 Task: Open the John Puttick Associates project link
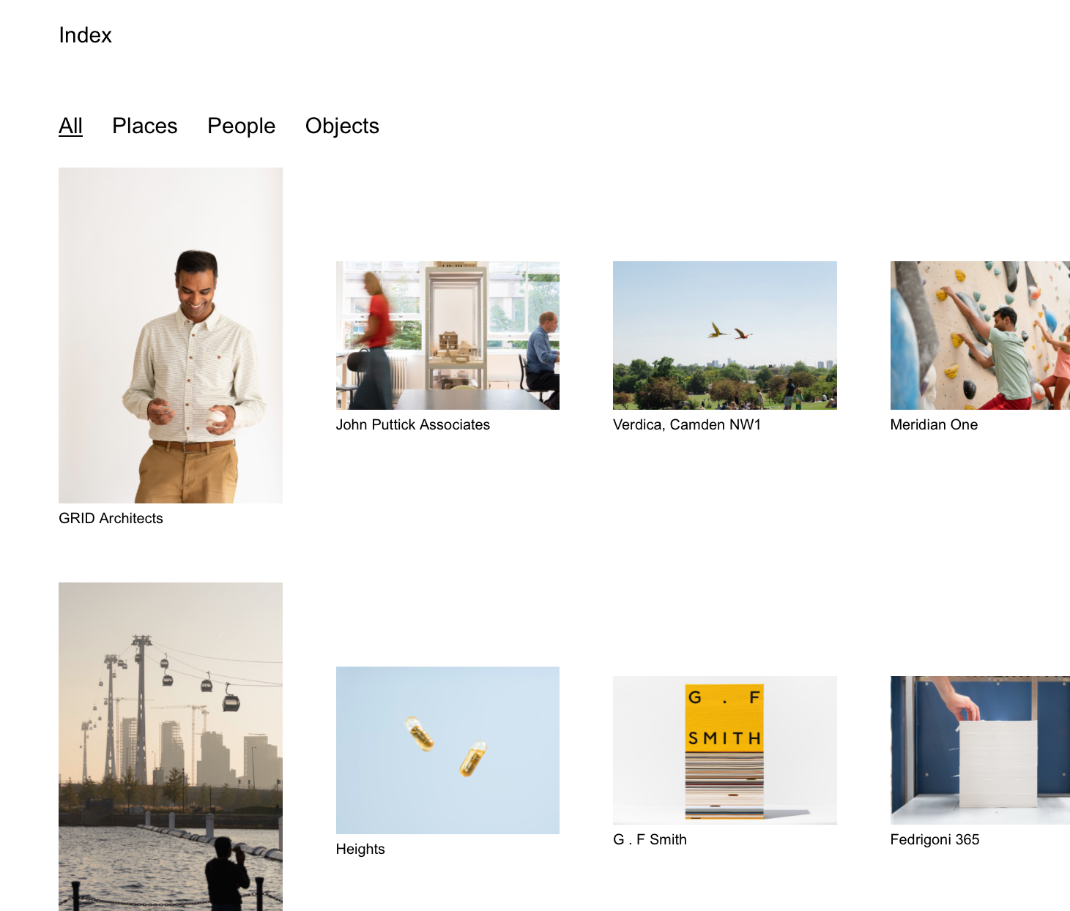412,424
